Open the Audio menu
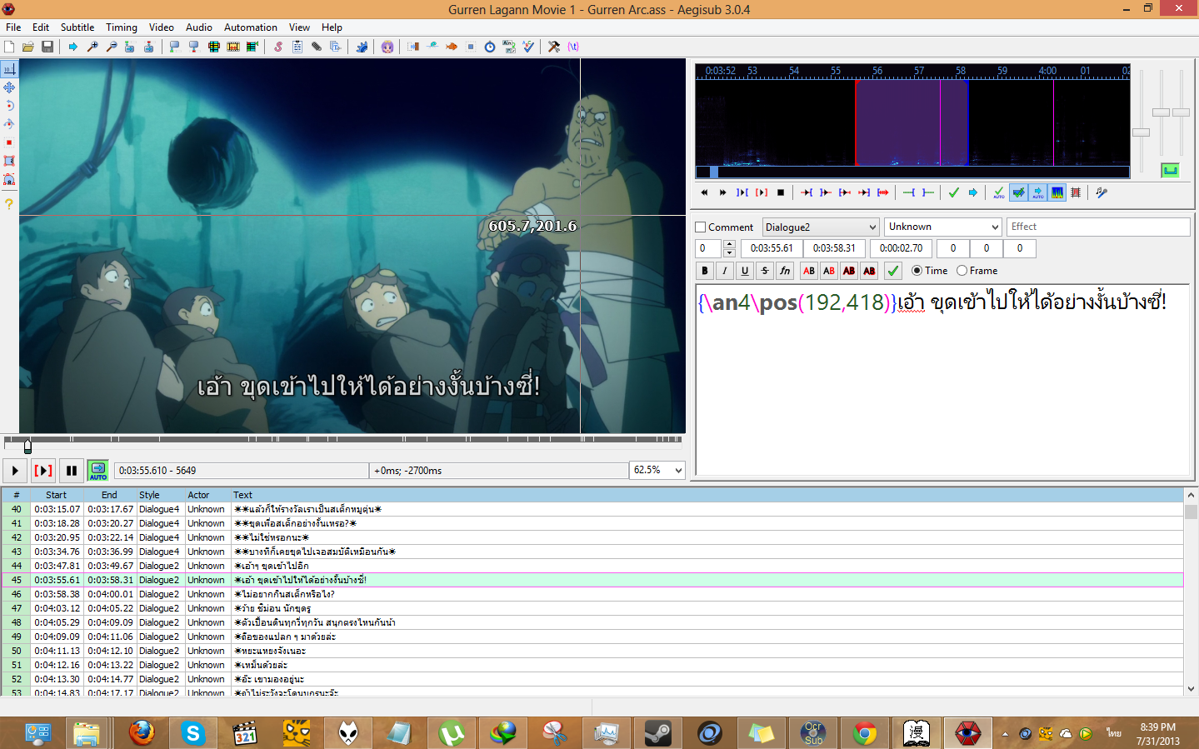 (x=199, y=27)
